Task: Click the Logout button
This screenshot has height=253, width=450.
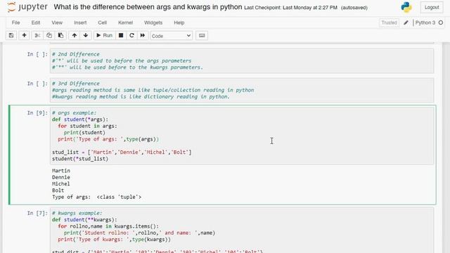Action: [432, 8]
